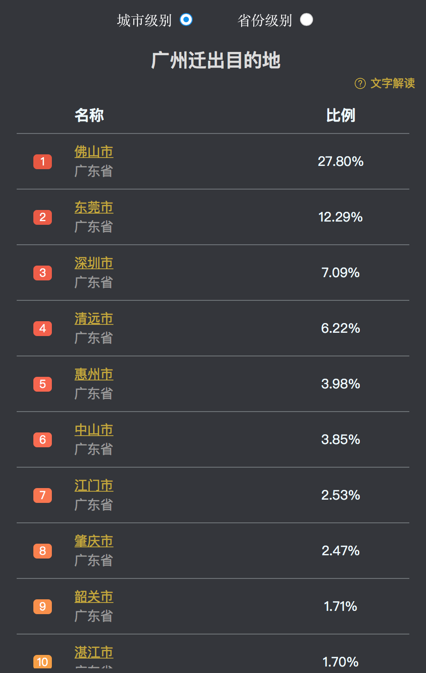Viewport: 426px width, 673px height.
Task: Click the rank 9 badge
Action: tap(43, 607)
